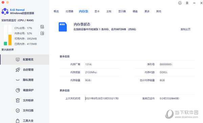Viewport: 203px width, 123px height.
Task: Open the 更多 tab
Action: (x=147, y=11)
